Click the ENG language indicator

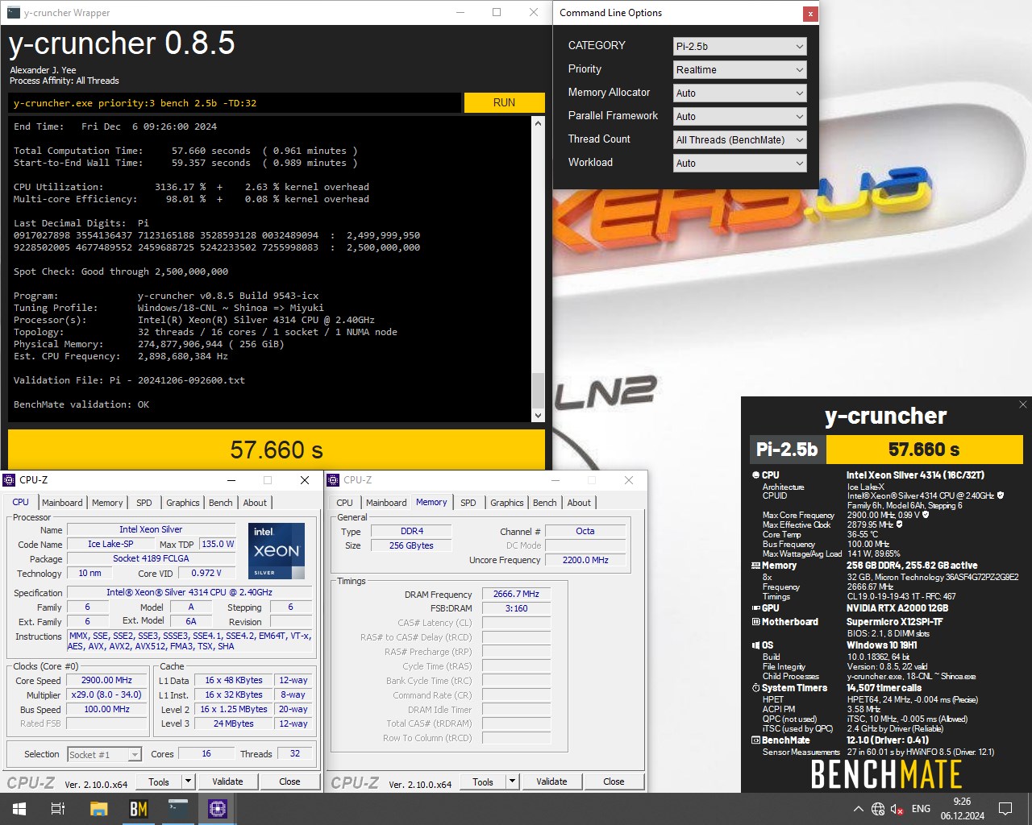click(921, 809)
